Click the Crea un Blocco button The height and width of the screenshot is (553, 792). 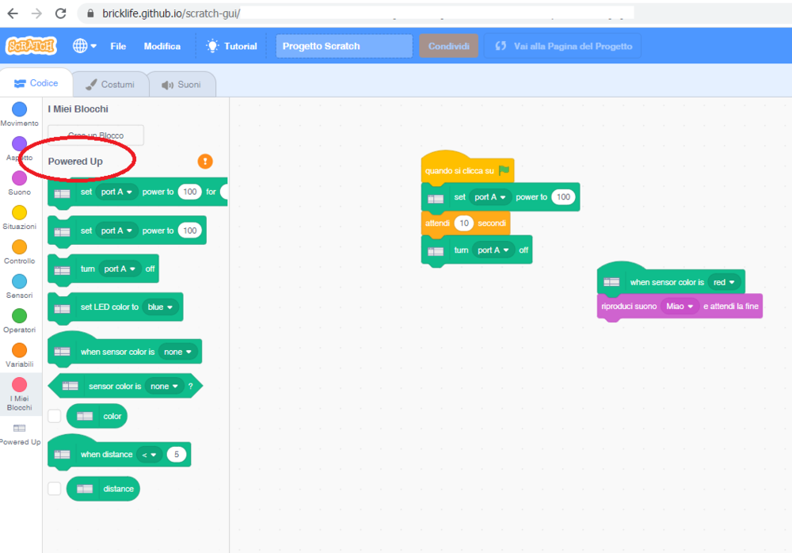pos(96,135)
